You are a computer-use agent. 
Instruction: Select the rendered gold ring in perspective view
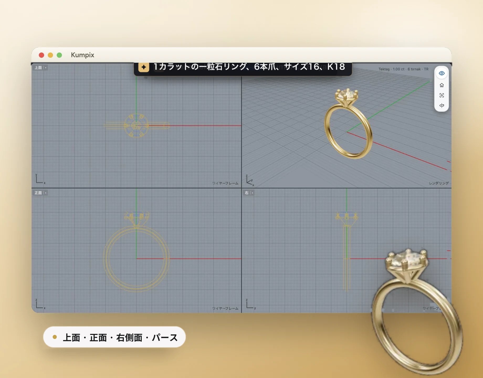[348, 124]
